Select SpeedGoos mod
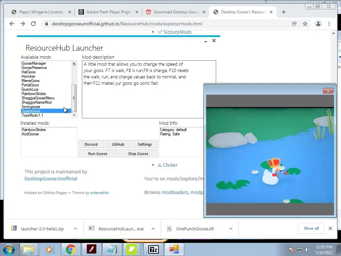The height and width of the screenshot is (256, 341). coord(46,111)
